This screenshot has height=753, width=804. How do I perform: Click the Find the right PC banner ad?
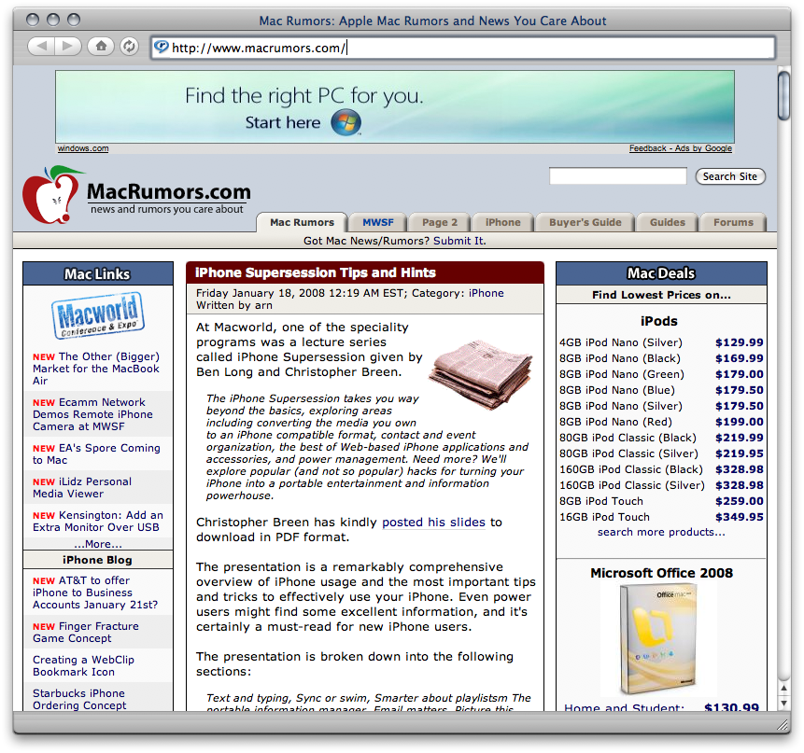pyautogui.click(x=395, y=106)
